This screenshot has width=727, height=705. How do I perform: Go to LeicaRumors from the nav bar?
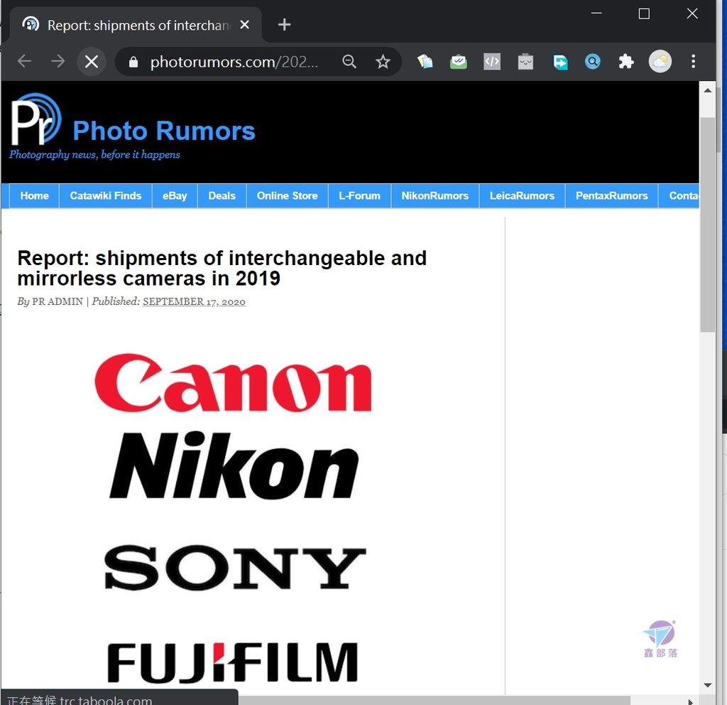click(522, 196)
